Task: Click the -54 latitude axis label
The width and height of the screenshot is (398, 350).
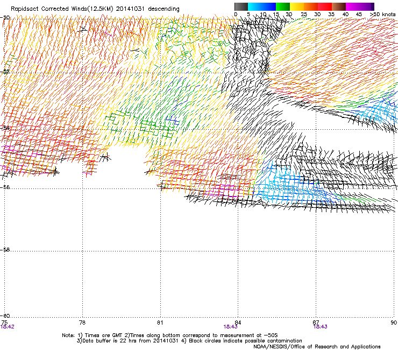Action: tap(5, 128)
